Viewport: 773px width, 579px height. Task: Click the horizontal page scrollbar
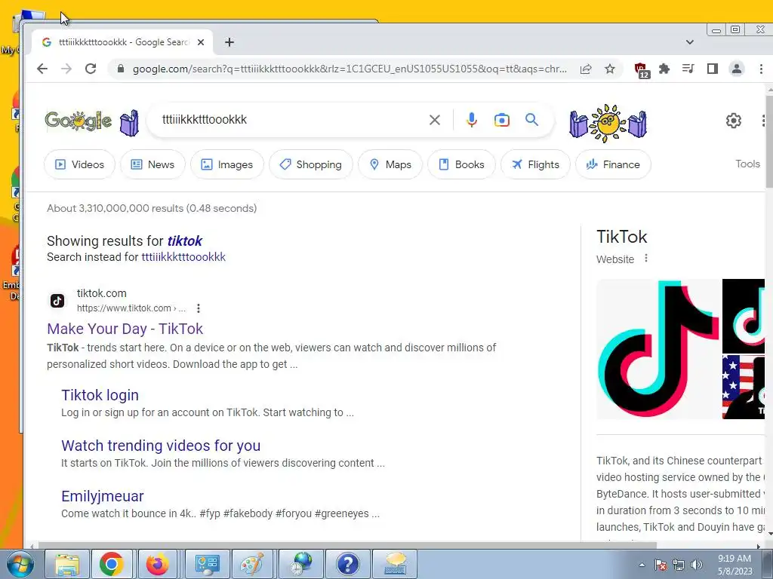tap(347, 546)
